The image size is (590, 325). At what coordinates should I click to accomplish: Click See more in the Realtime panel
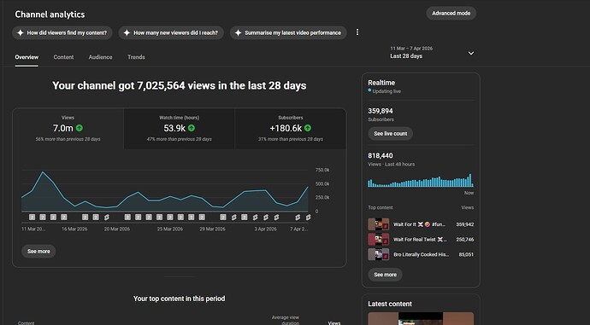click(x=386, y=275)
